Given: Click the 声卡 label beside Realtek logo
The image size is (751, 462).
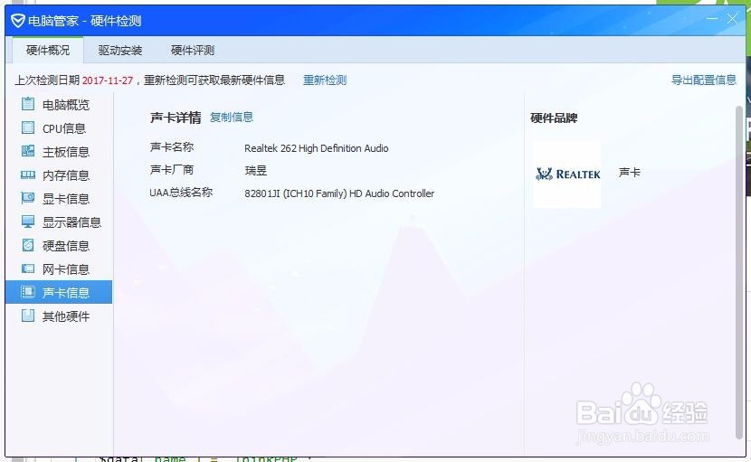Looking at the screenshot, I should tap(630, 173).
